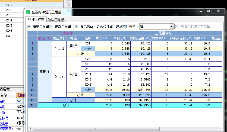Image resolution: width=227 pixels, height=132 pixels.
Task: Click section width value 500 field
Action: point(20,129)
